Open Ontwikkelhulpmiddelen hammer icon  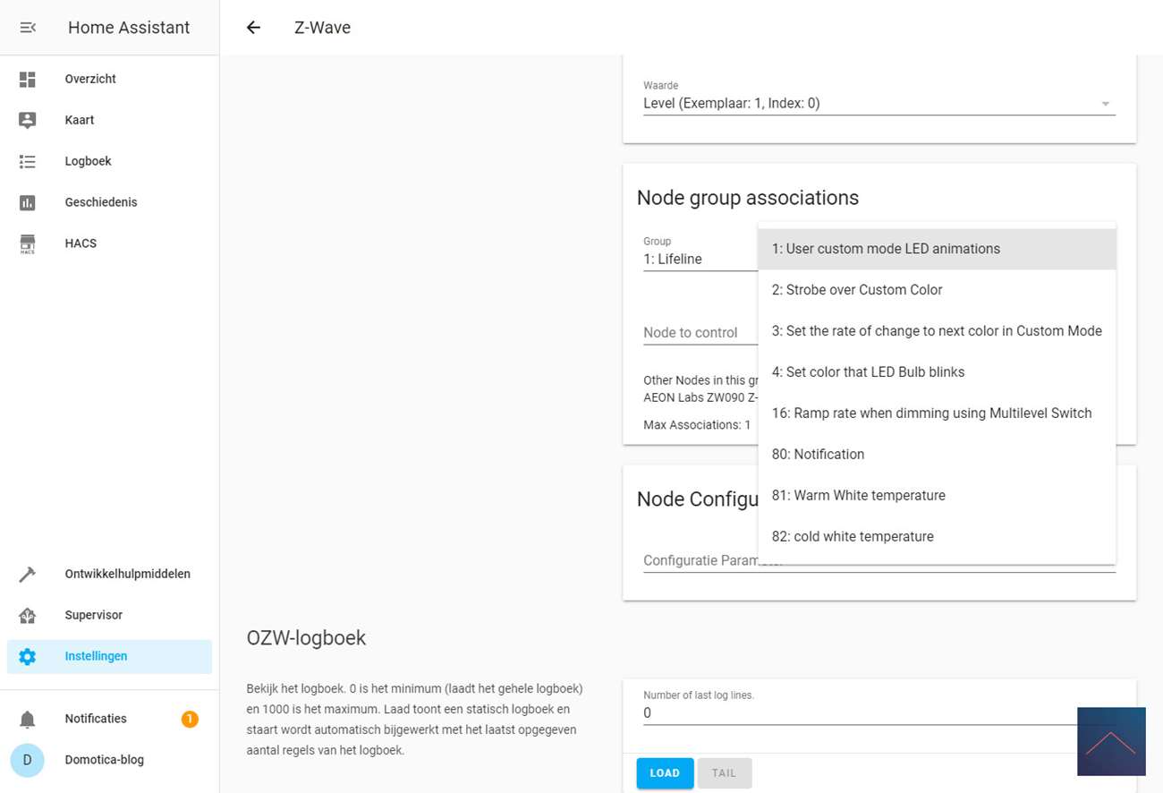28,575
